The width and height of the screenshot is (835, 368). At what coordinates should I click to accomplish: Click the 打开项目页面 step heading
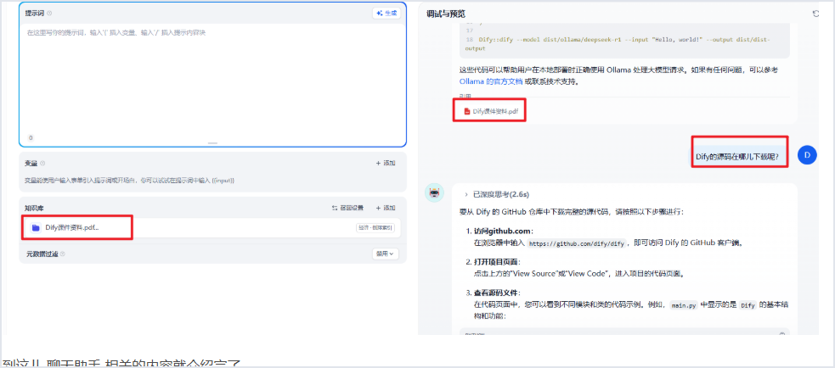497,262
